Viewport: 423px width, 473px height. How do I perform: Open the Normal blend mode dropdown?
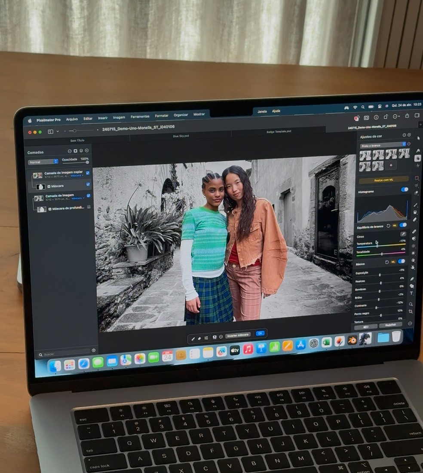[43, 162]
